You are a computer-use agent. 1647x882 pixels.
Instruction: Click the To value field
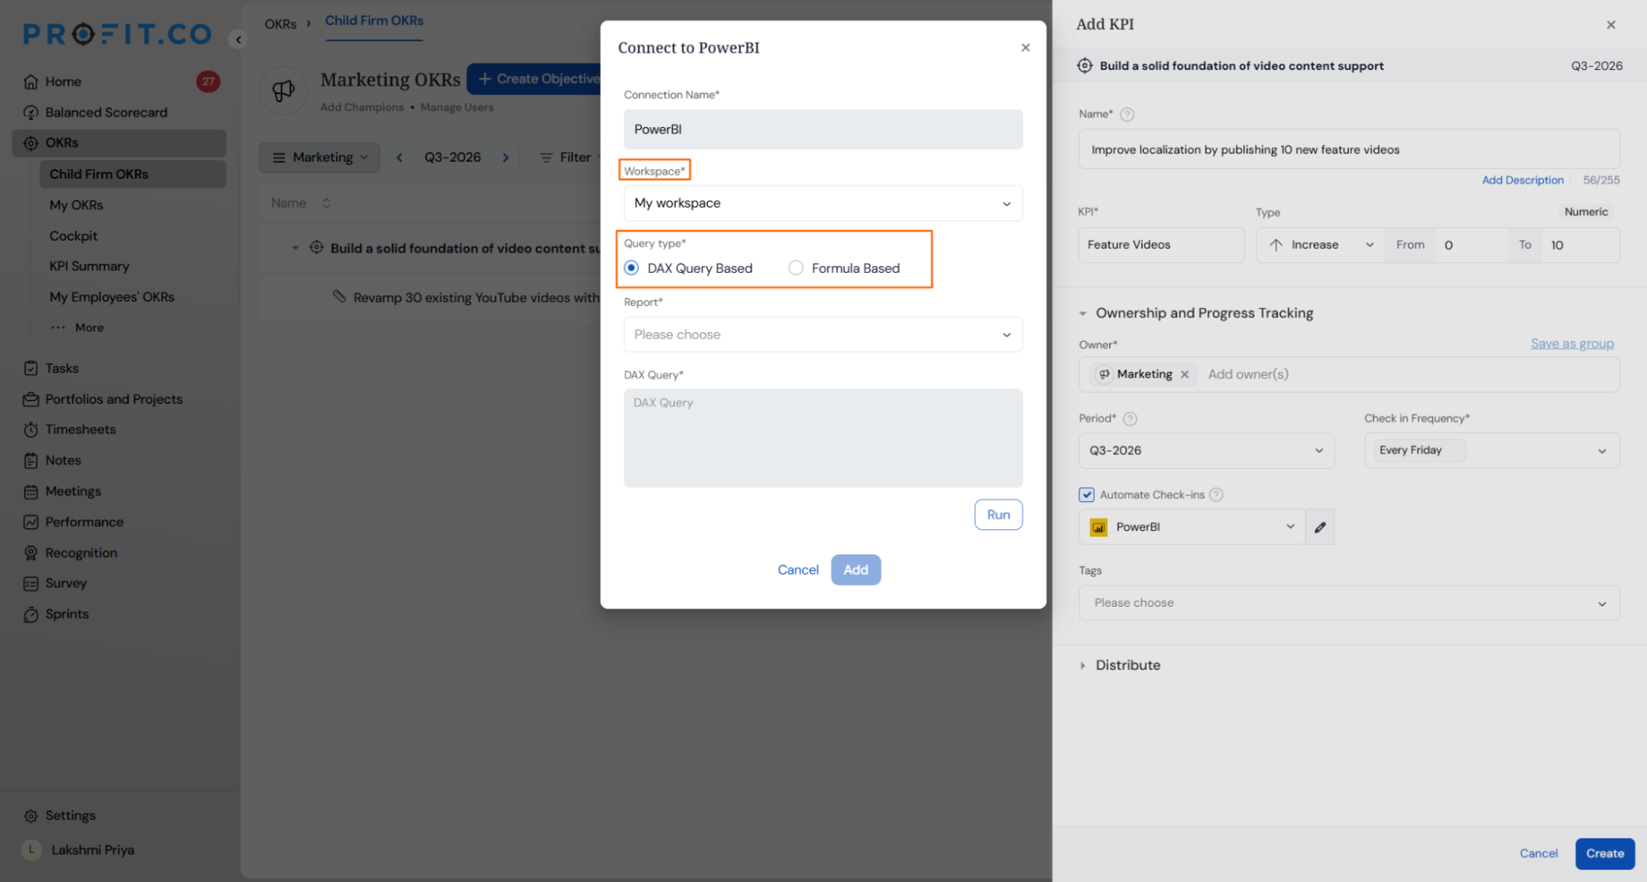coord(1580,245)
